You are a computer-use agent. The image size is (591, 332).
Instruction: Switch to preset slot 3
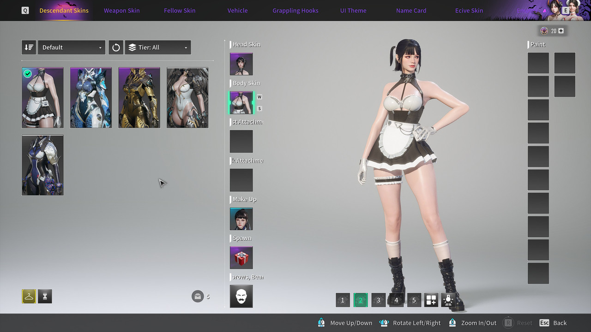click(378, 300)
